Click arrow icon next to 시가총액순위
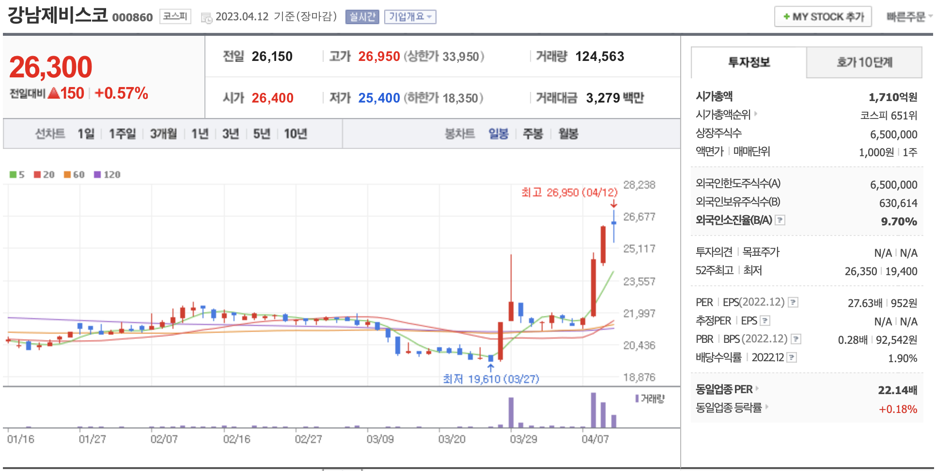936x471 pixels. point(756,114)
